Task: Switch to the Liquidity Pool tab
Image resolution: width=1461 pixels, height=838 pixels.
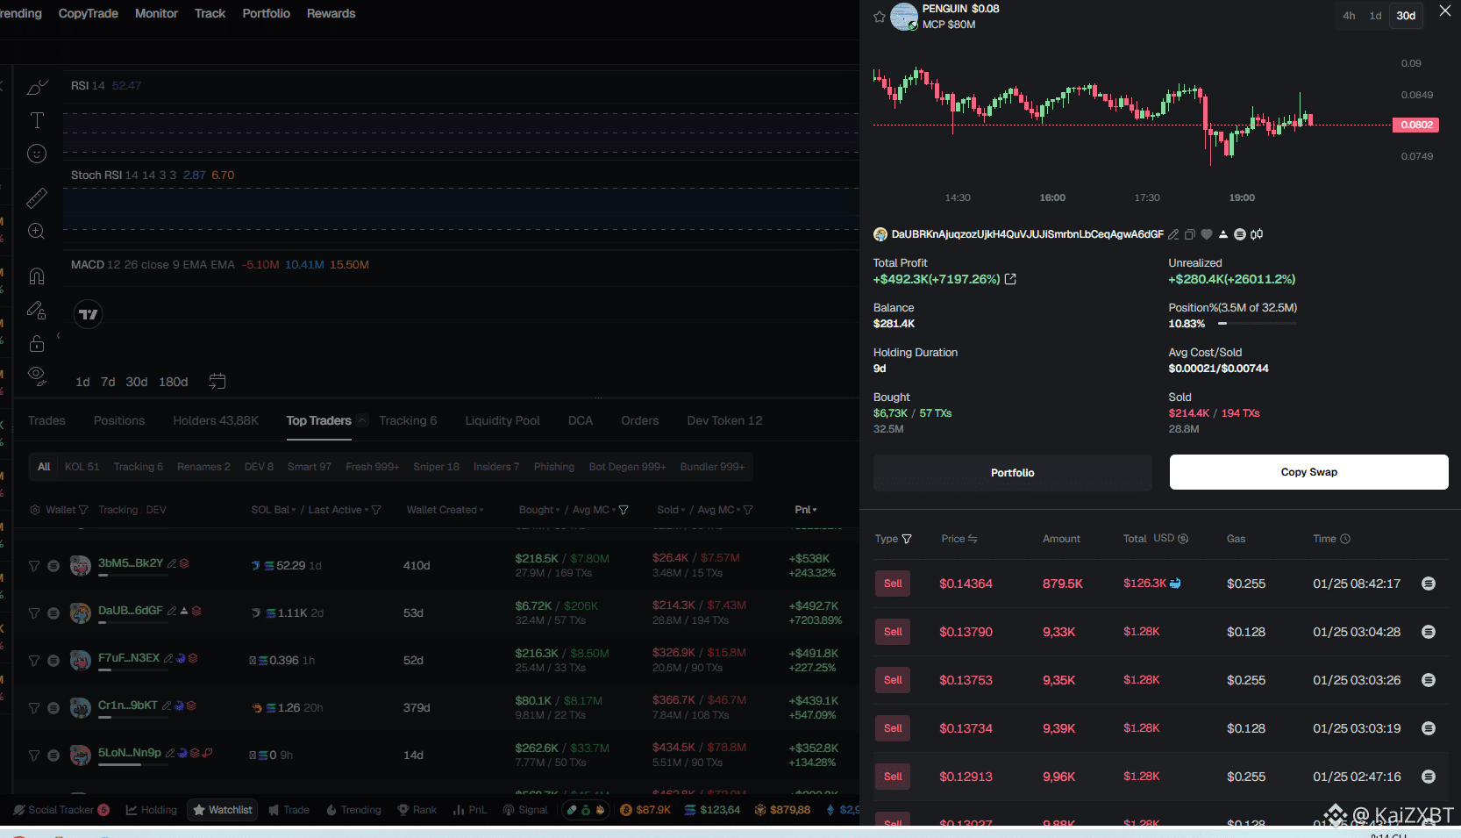Action: click(502, 420)
